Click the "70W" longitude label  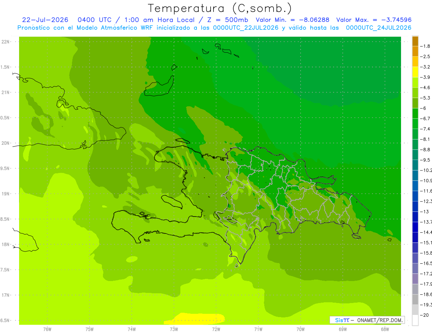301,329
